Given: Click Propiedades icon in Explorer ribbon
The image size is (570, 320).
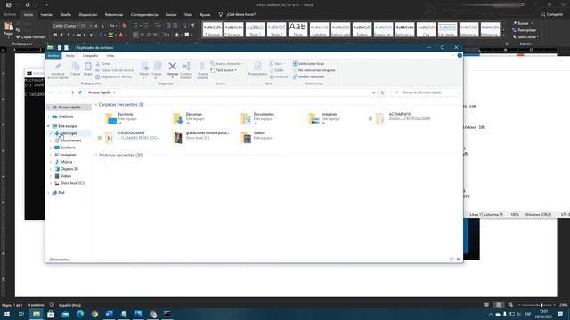Looking at the screenshot, I should click(257, 67).
